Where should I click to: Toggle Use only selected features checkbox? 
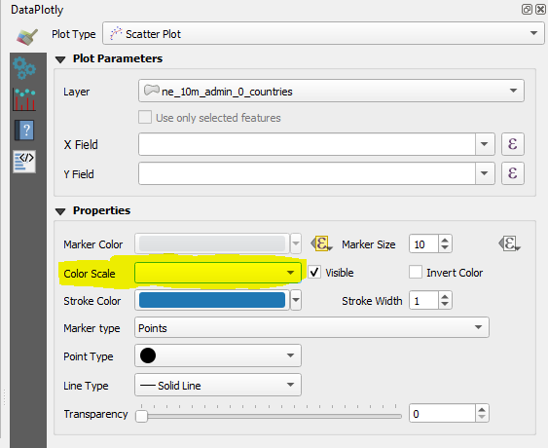(x=145, y=118)
